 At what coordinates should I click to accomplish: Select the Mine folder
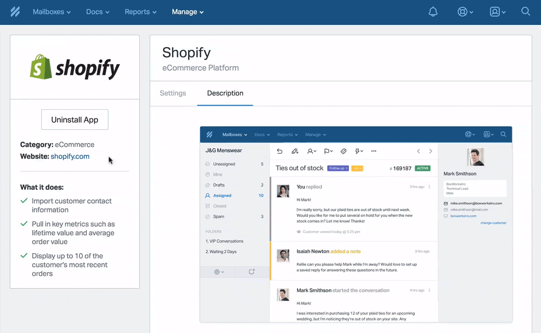point(235,174)
